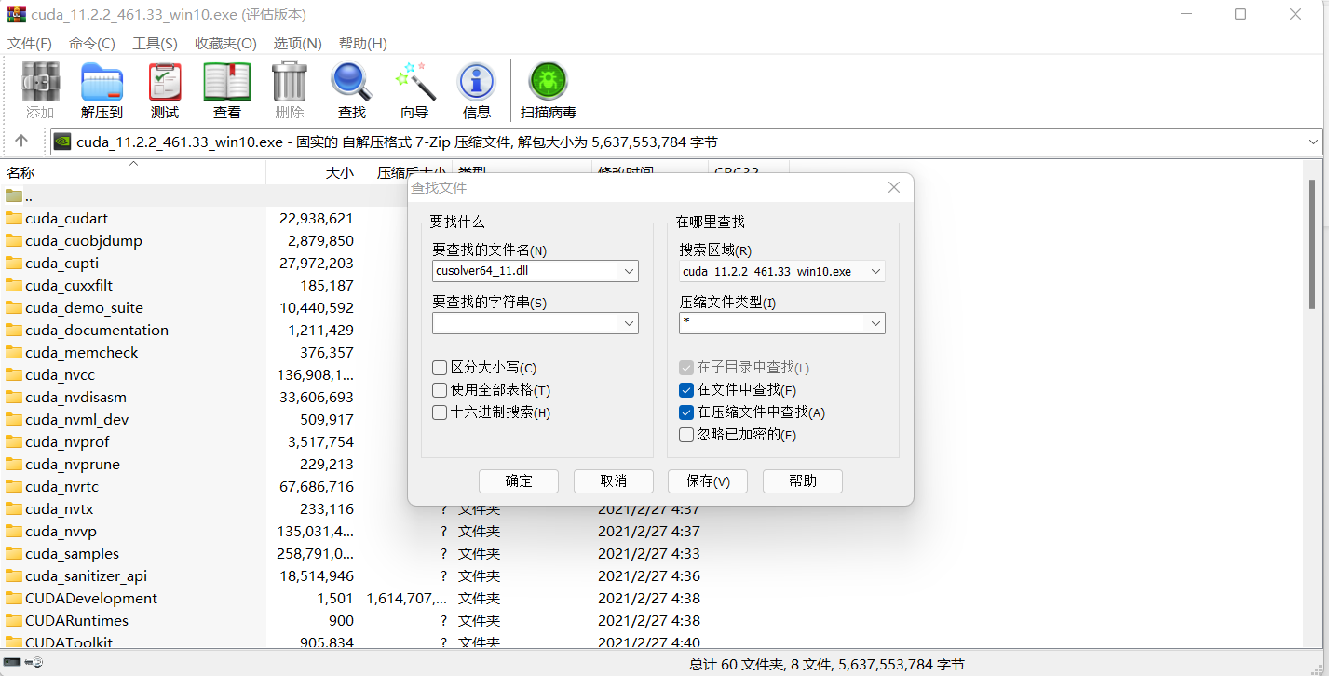Open the 命令(C) menu

point(92,43)
